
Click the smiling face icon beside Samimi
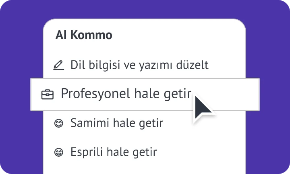coord(59,123)
